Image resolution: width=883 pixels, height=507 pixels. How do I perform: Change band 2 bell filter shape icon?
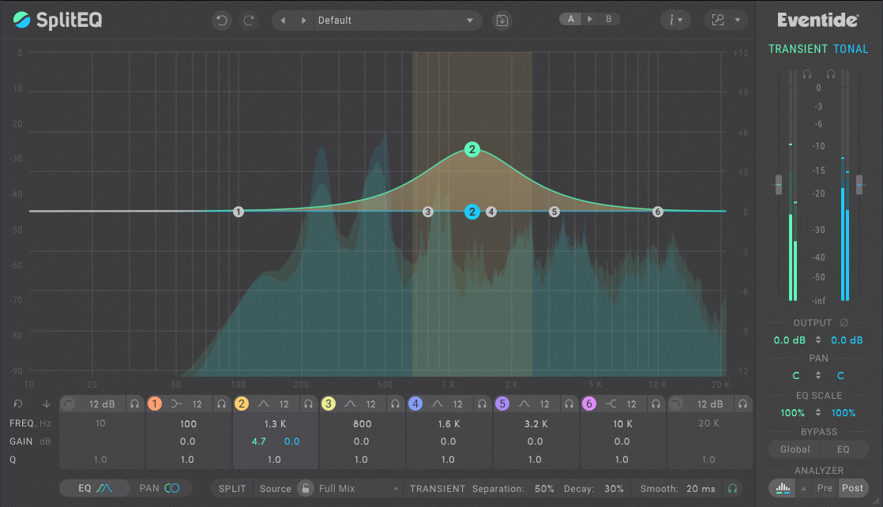(263, 404)
